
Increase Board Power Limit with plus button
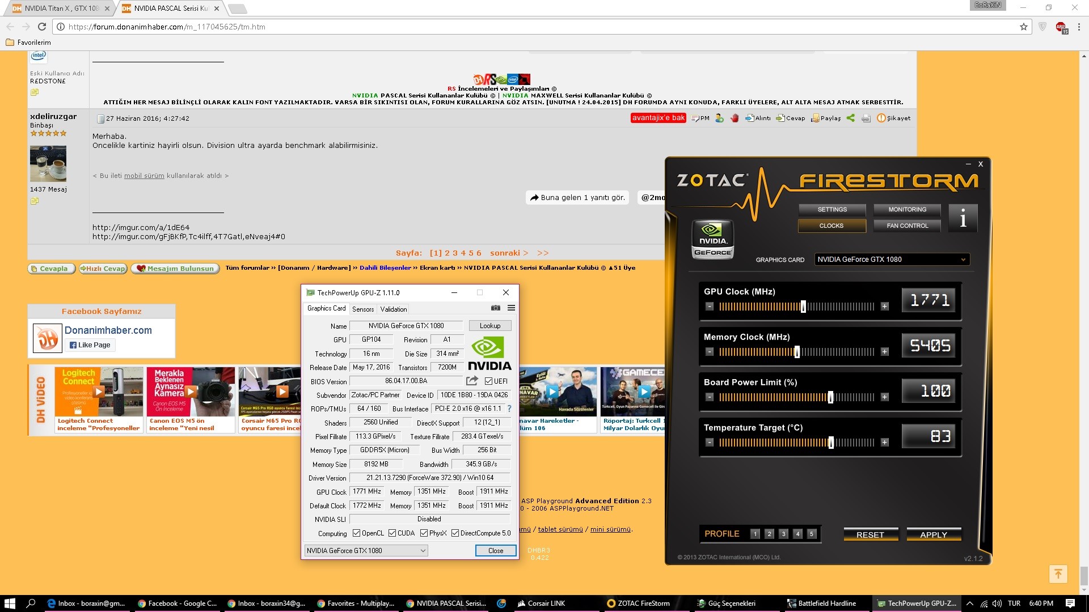click(x=884, y=397)
